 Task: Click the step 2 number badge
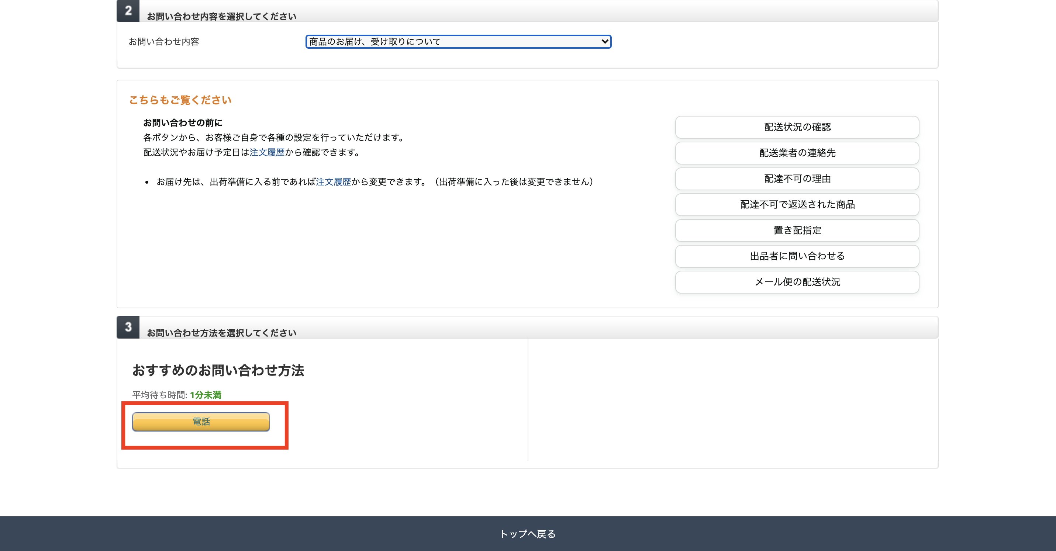tap(128, 11)
